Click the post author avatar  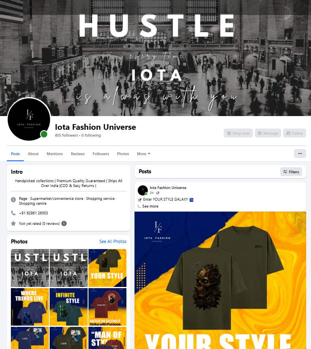(143, 190)
